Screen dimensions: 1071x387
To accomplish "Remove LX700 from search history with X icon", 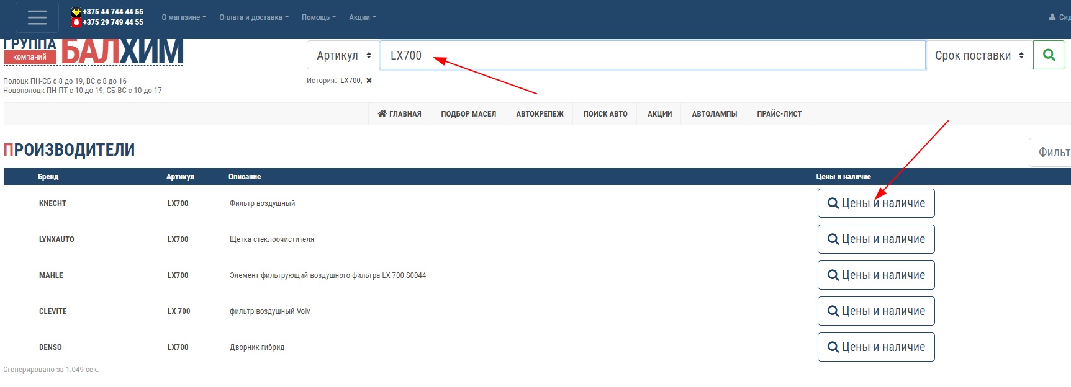I will point(369,81).
